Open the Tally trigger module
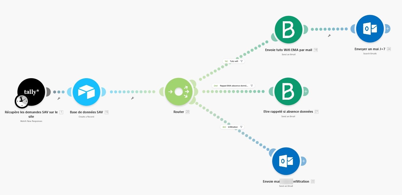402x195 pixels. pyautogui.click(x=31, y=92)
